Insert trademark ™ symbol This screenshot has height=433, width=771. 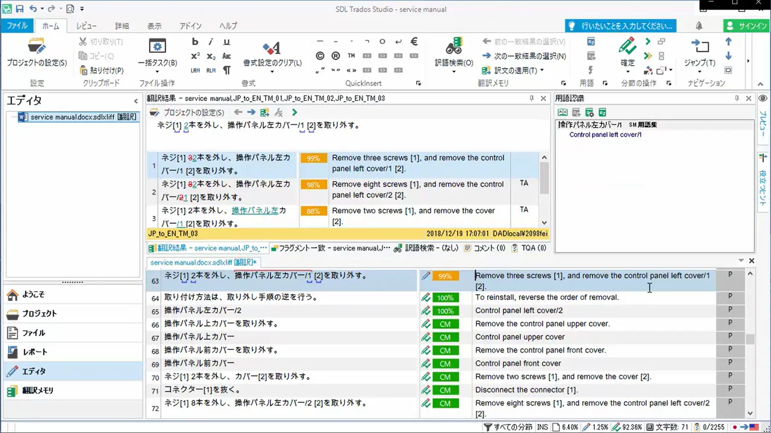(351, 56)
